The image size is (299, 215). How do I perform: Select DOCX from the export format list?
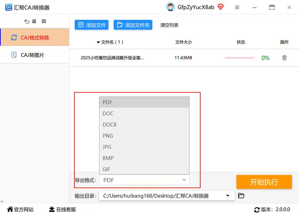pyautogui.click(x=110, y=124)
